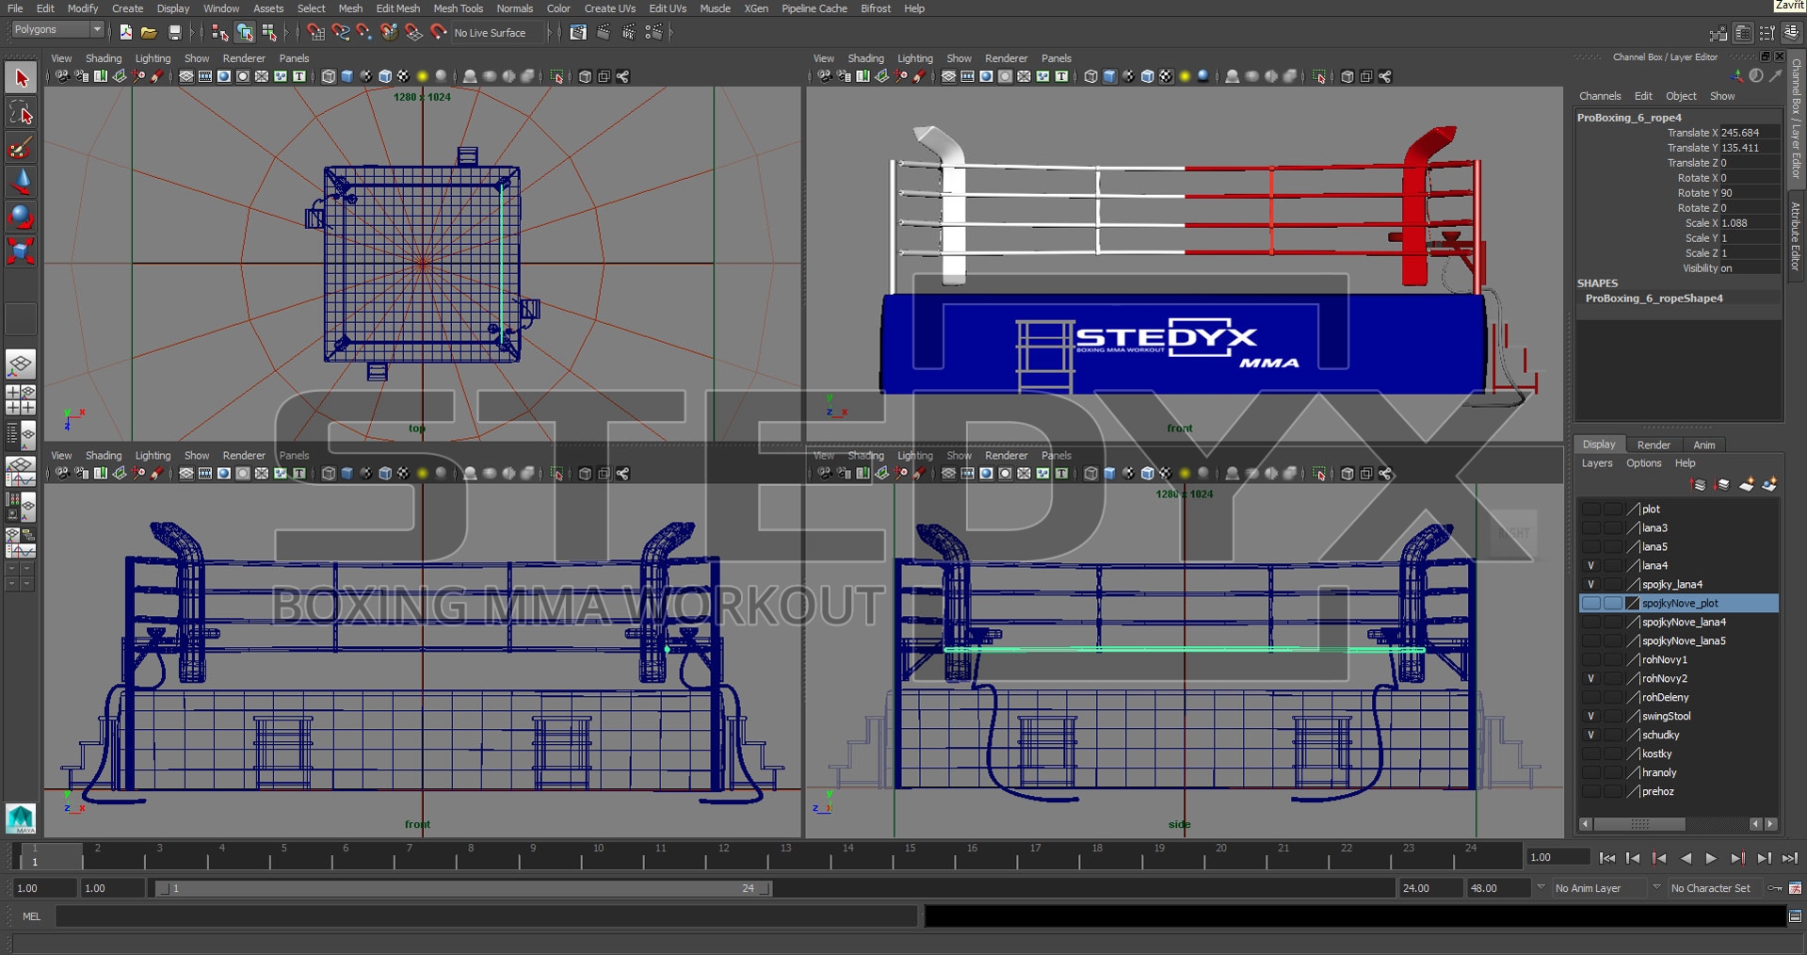Toggle wireframe display in front shaded viewport
This screenshot has width=1807, height=955.
1091,77
